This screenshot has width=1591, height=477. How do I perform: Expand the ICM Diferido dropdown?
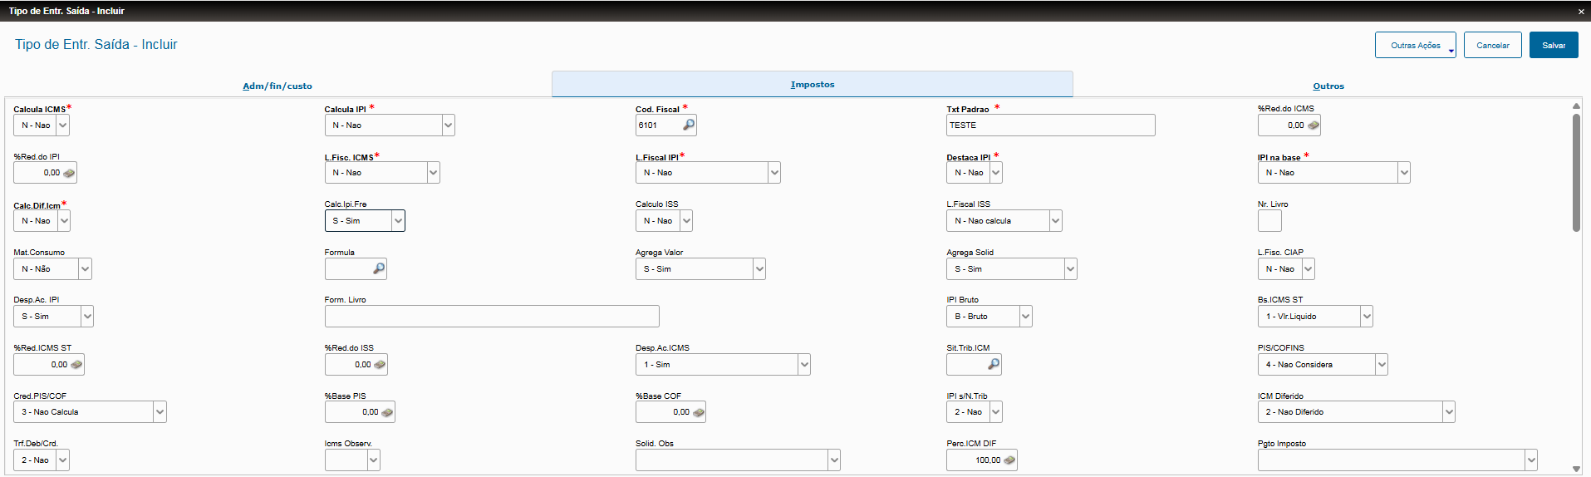pyautogui.click(x=1448, y=412)
